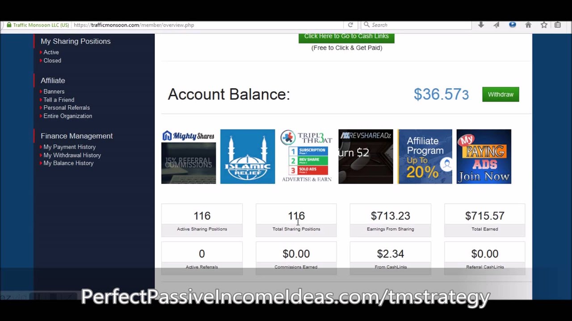Open Tell a Friend link
This screenshot has width=572, height=321.
(x=59, y=100)
